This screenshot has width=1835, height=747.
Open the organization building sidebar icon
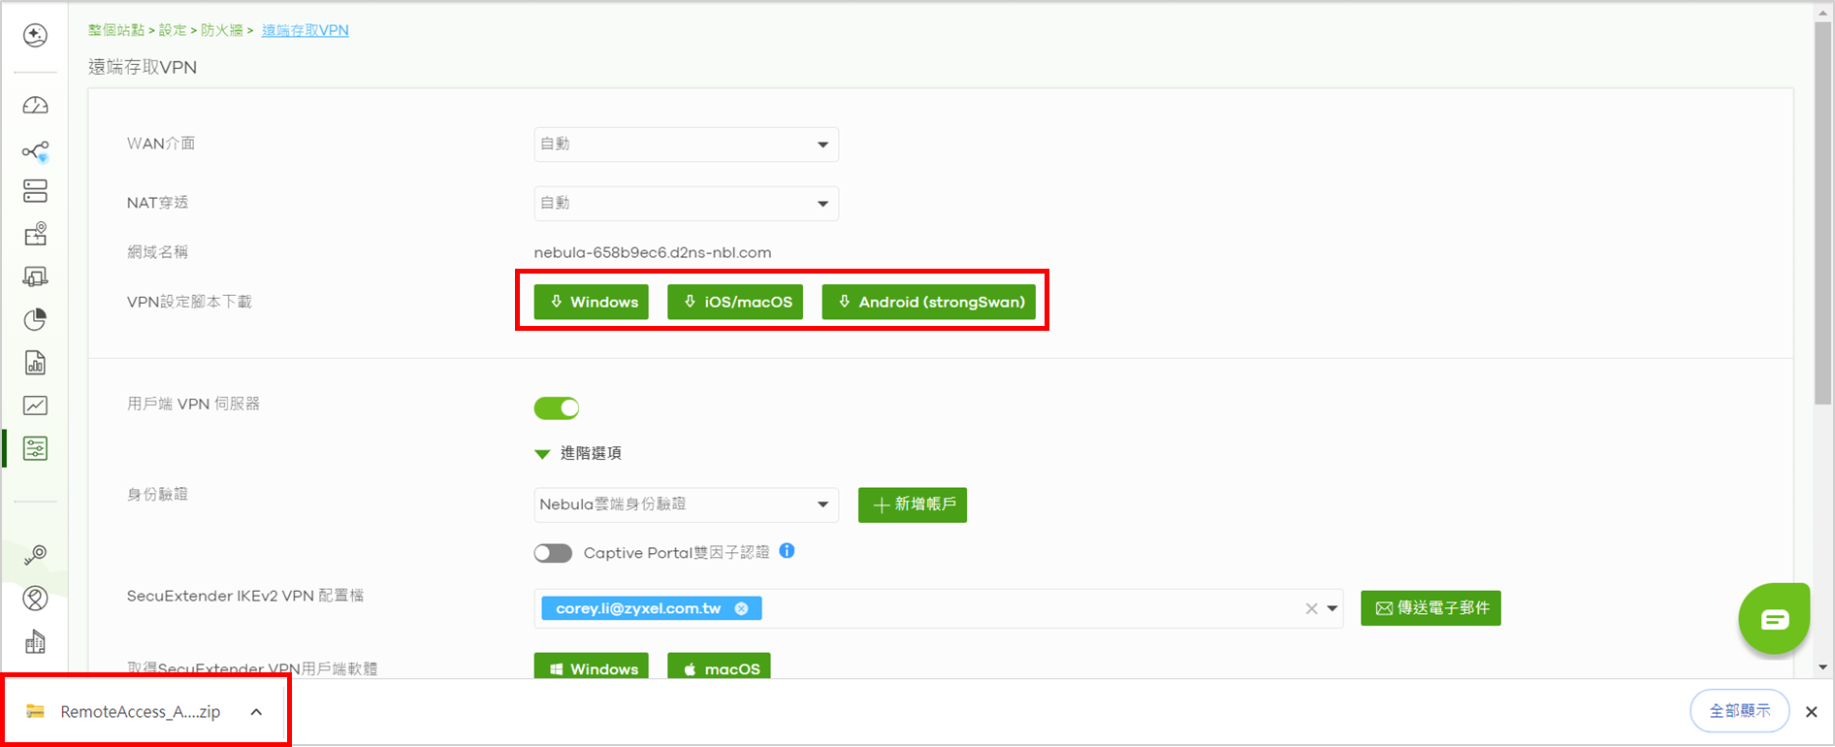35,641
